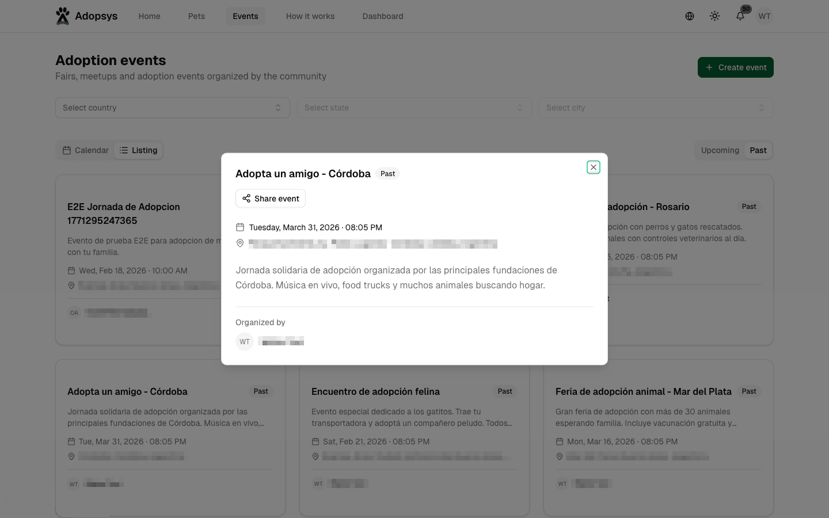The image size is (829, 518).
Task: Click the calendar icon beside event date
Action: click(x=240, y=227)
